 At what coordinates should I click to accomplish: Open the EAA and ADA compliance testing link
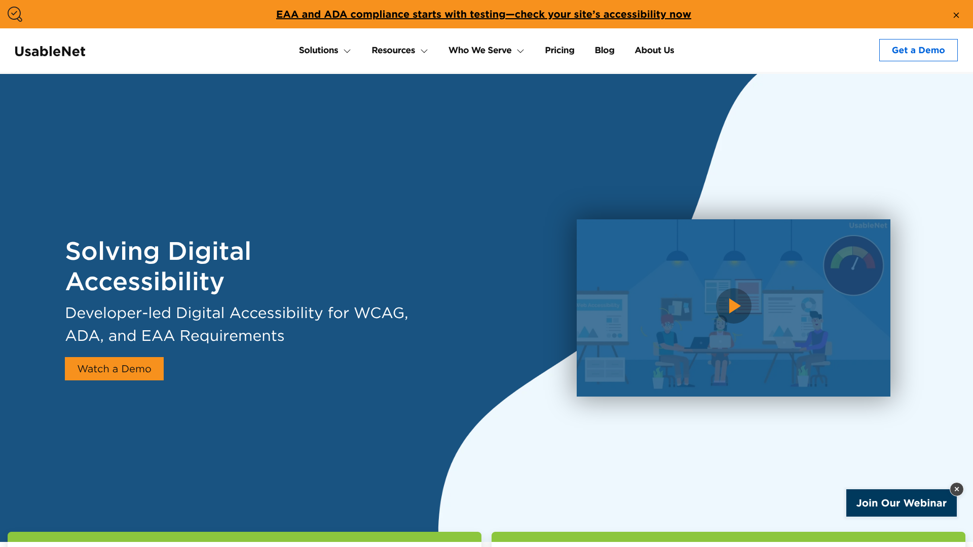483,14
